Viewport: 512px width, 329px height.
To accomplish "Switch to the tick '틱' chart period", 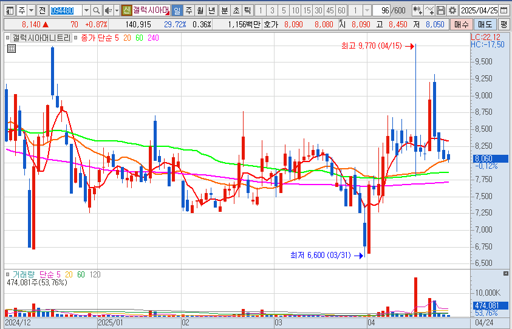I will 248,11.
